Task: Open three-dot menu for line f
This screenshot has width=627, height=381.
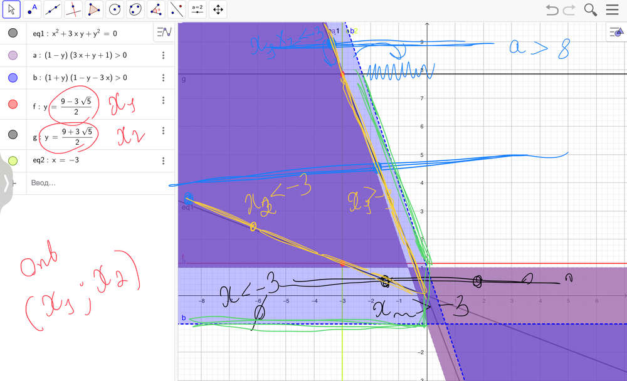Action: pyautogui.click(x=164, y=101)
